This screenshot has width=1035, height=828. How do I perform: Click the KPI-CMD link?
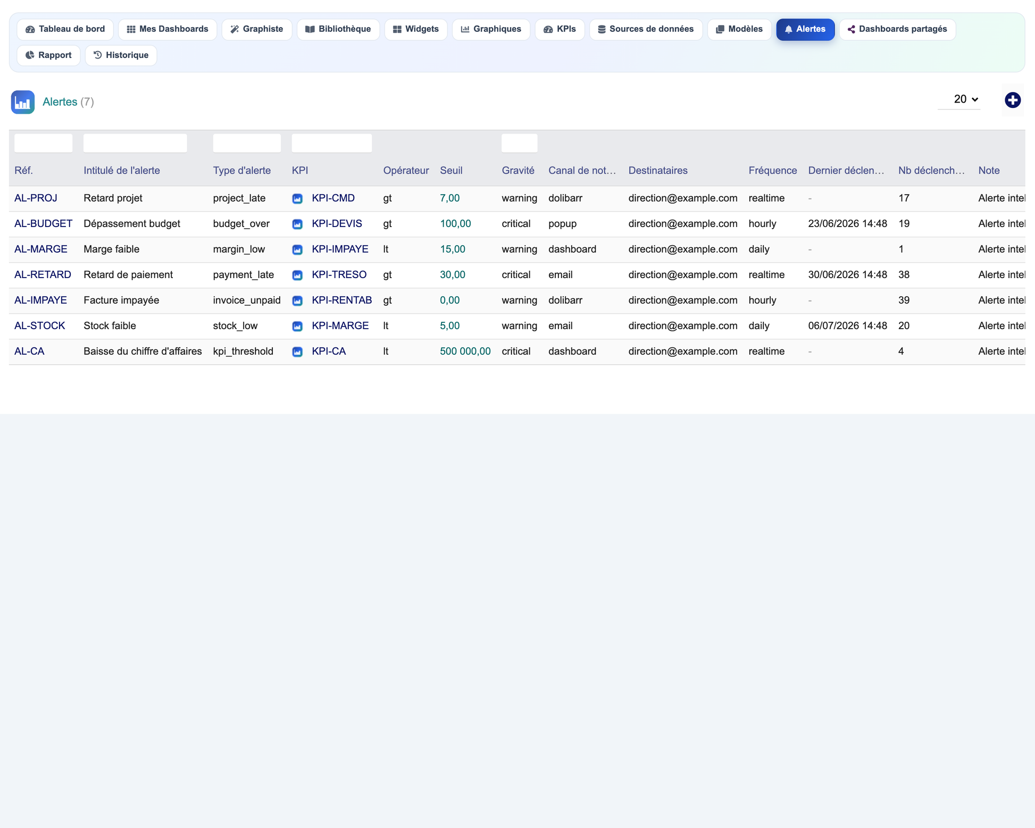point(333,198)
